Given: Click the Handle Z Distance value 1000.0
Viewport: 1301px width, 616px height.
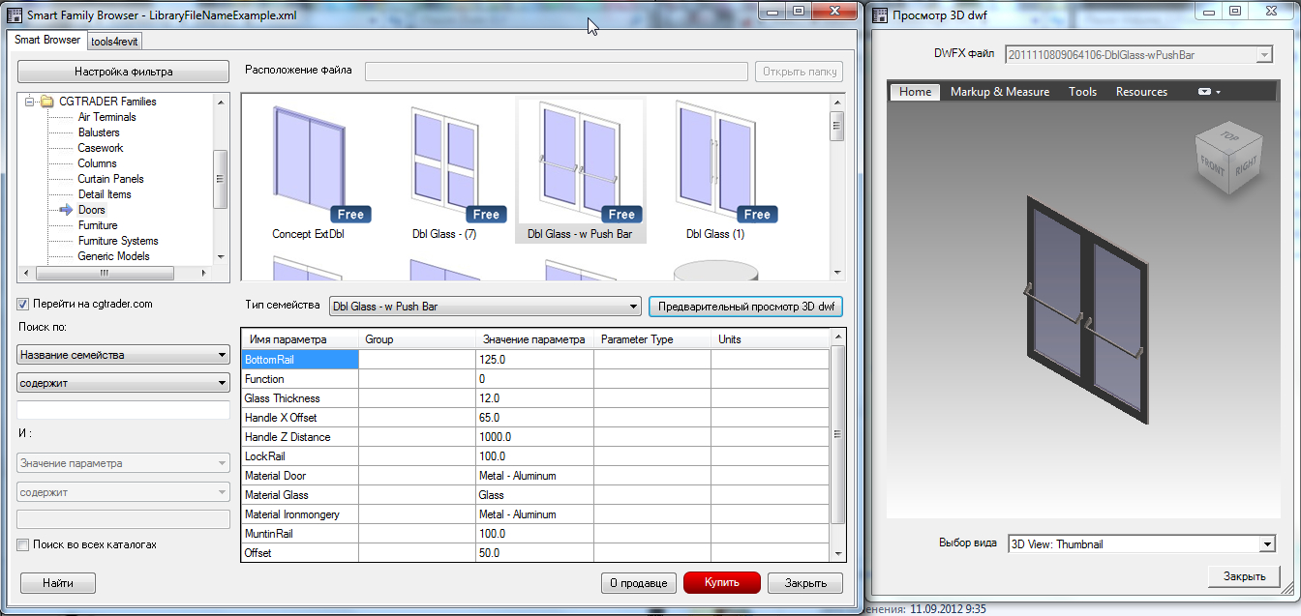Looking at the screenshot, I should pyautogui.click(x=534, y=437).
